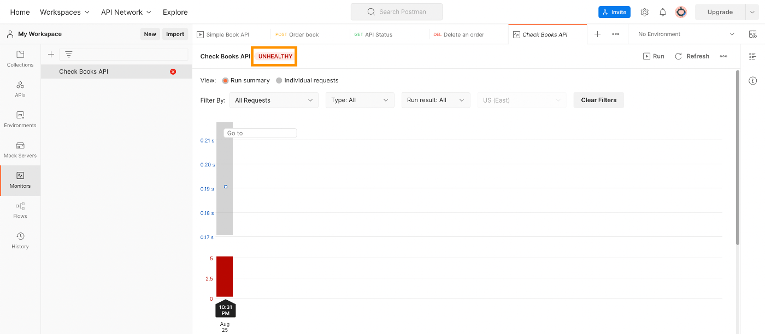Image resolution: width=765 pixels, height=334 pixels.
Task: Open the Run result: All dropdown
Action: pyautogui.click(x=436, y=100)
